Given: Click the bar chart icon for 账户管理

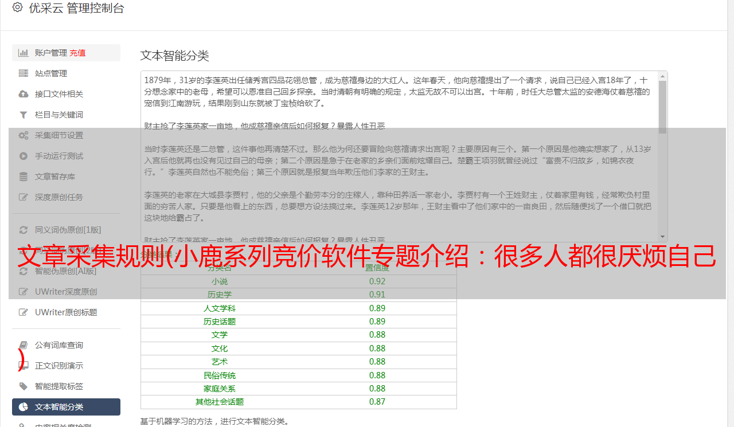Looking at the screenshot, I should 24,53.
